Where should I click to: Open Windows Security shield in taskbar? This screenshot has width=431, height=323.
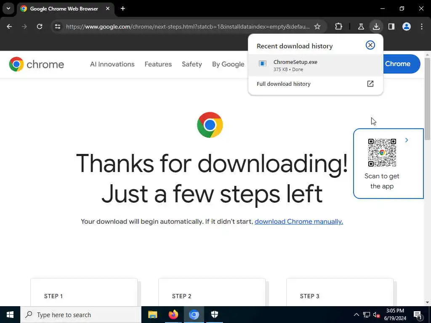pos(214,315)
